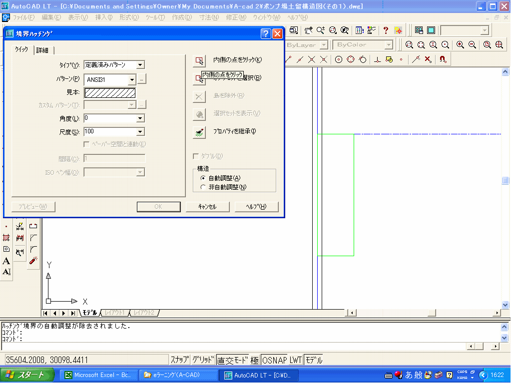511x383 pixels.
Task: Toggle 直交モード in status bar
Action: (x=233, y=360)
